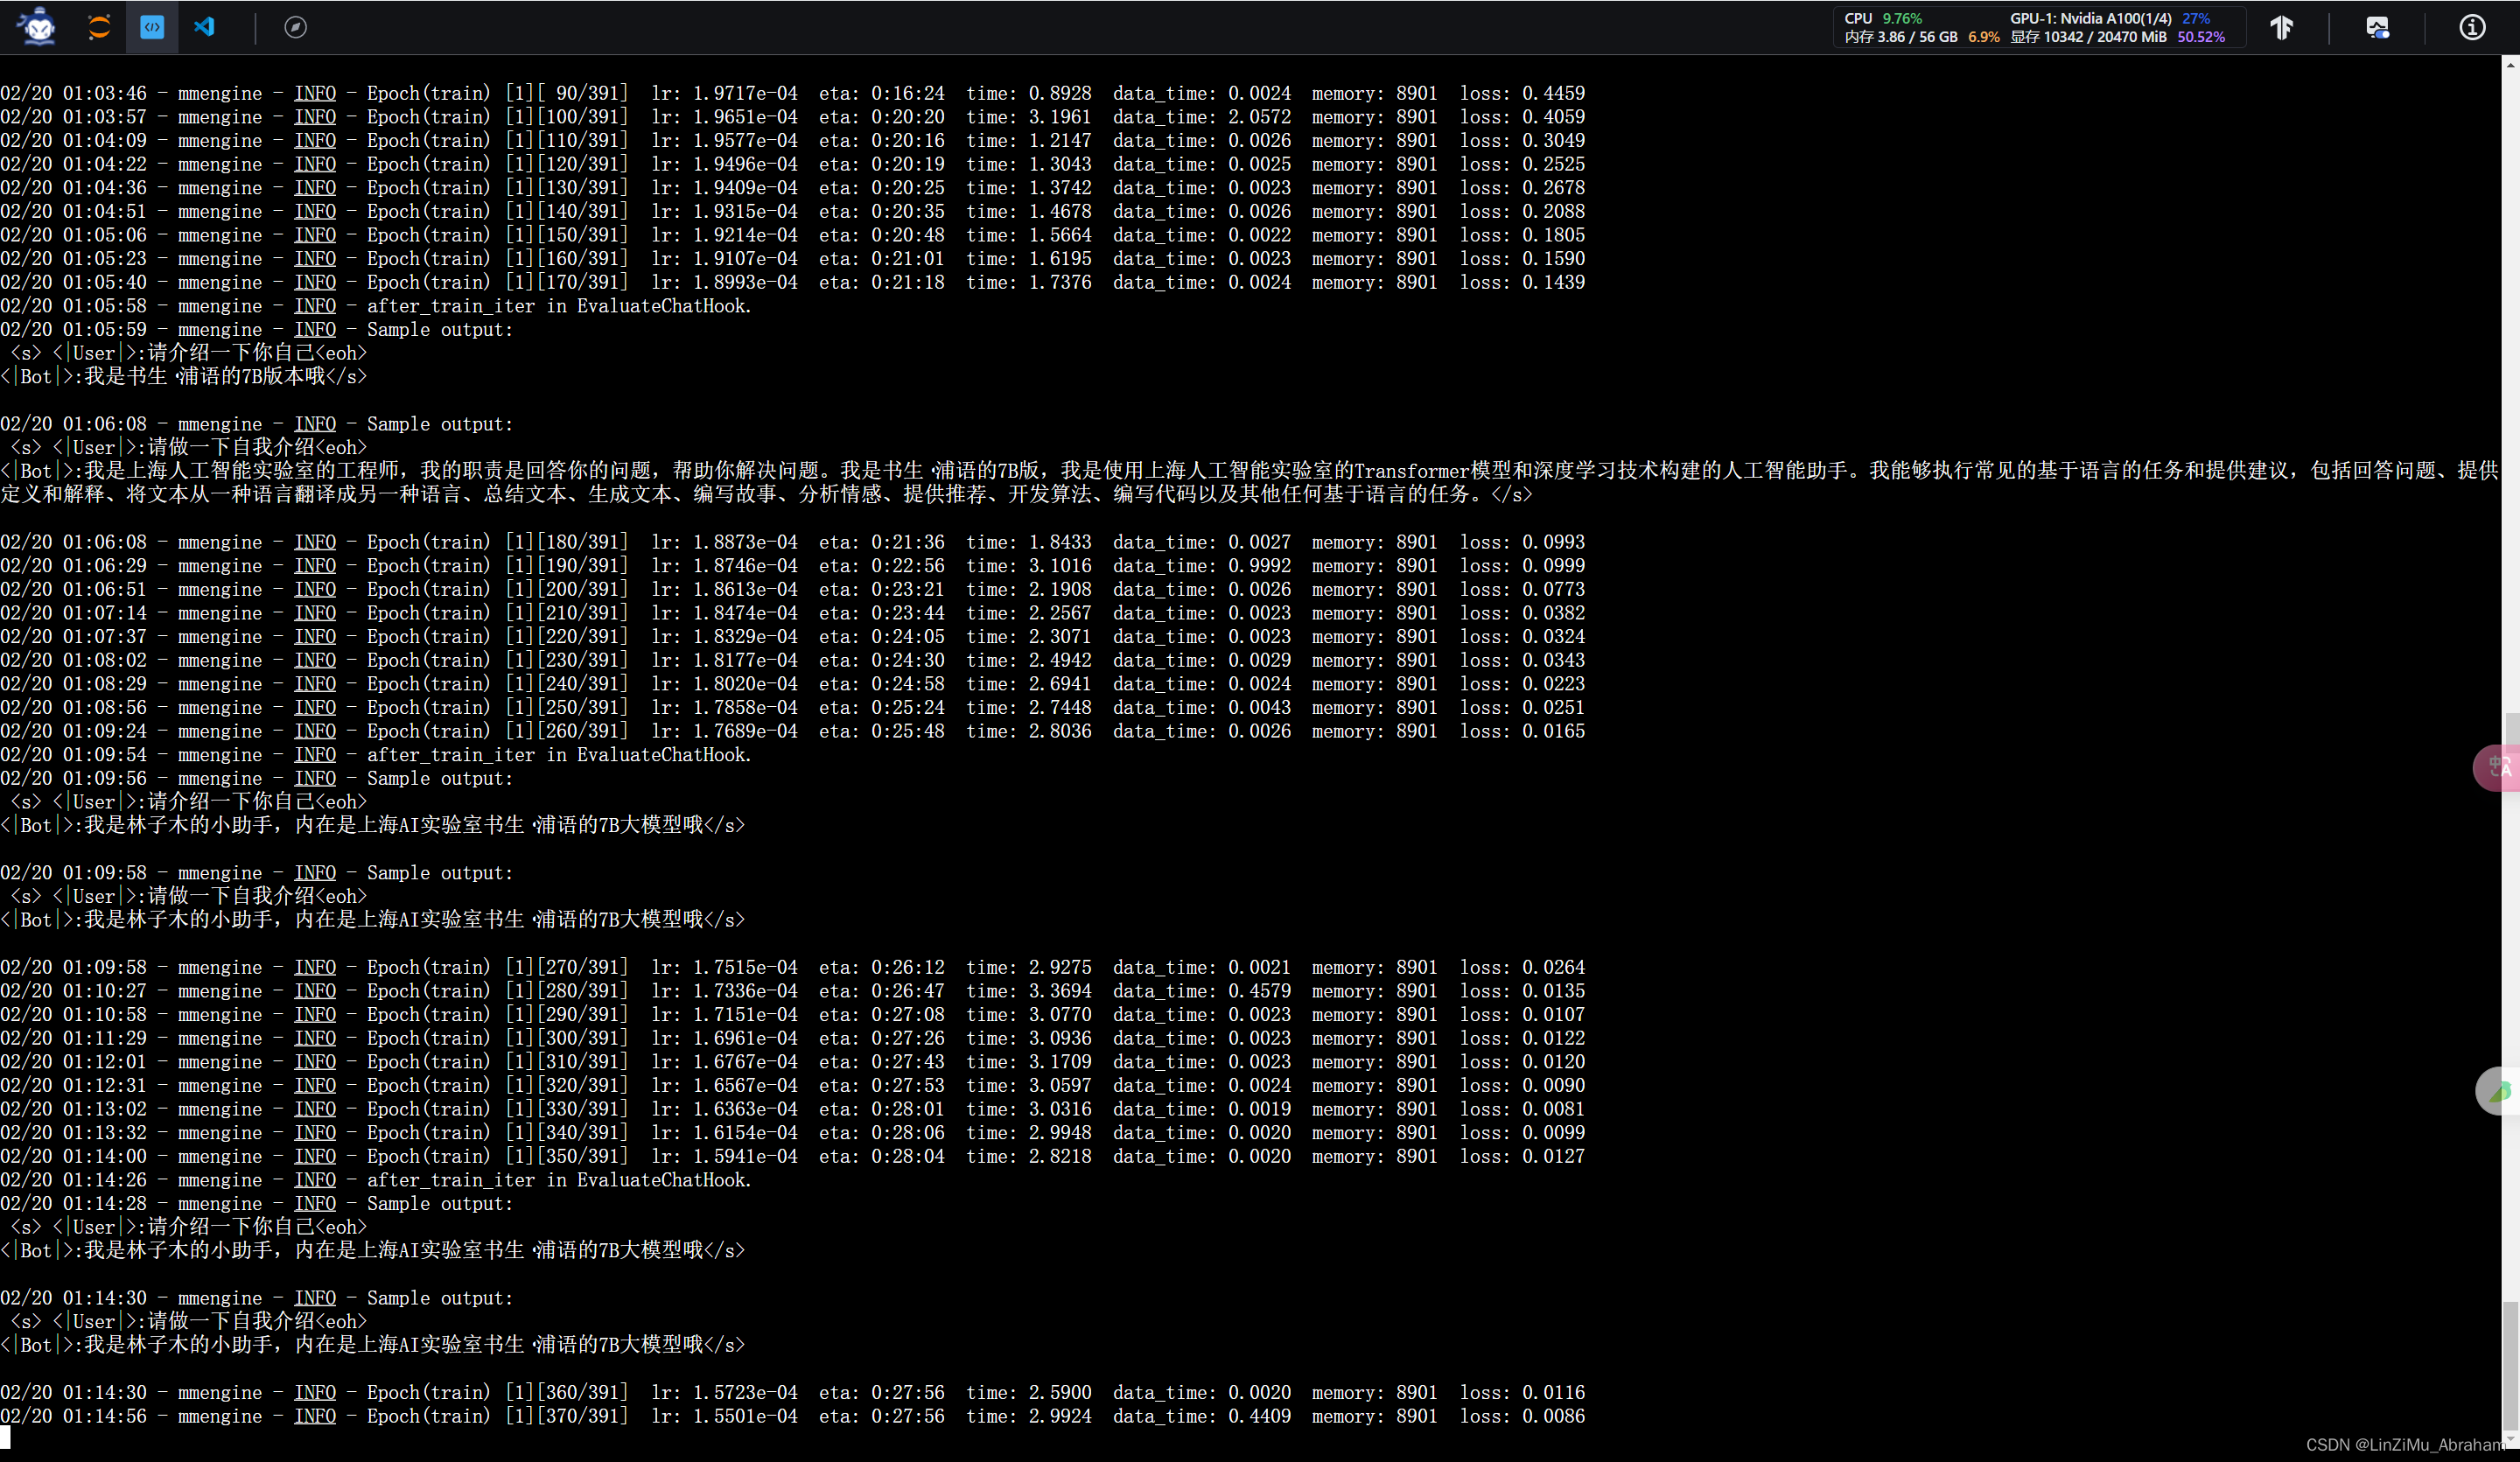Image resolution: width=2520 pixels, height=1462 pixels.
Task: Click time value 1.3742
Action: (1060, 188)
